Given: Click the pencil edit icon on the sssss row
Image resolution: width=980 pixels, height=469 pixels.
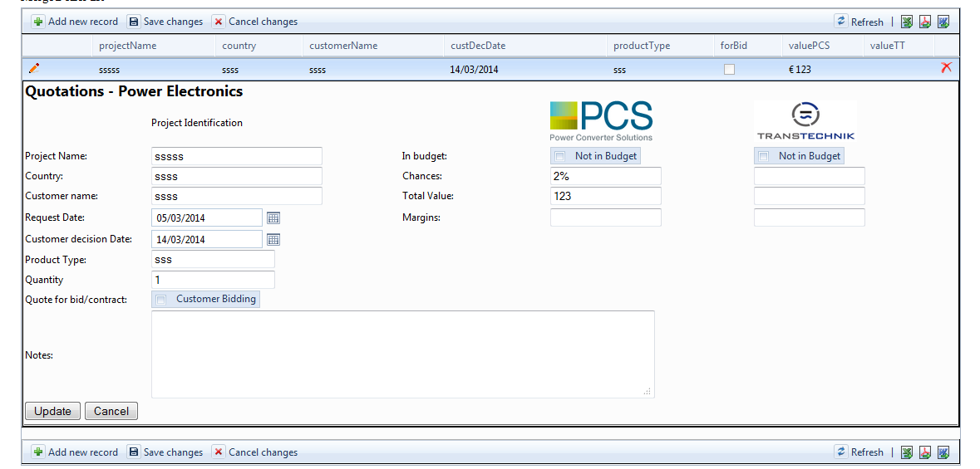Looking at the screenshot, I should point(34,68).
